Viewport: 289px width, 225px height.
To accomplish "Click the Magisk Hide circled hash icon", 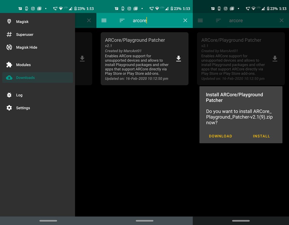I will (x=9, y=47).
